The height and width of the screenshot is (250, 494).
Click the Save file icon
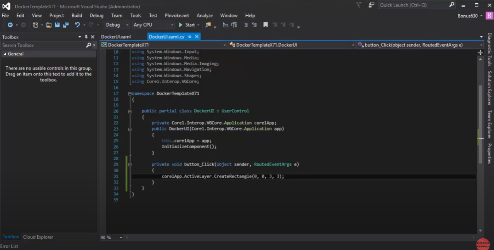[x=57, y=25]
